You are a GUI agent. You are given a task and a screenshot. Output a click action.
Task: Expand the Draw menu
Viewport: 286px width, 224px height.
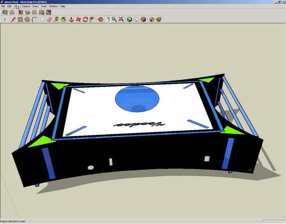(x=35, y=6)
